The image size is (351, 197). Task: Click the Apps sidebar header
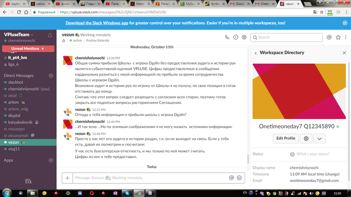pyautogui.click(x=9, y=160)
